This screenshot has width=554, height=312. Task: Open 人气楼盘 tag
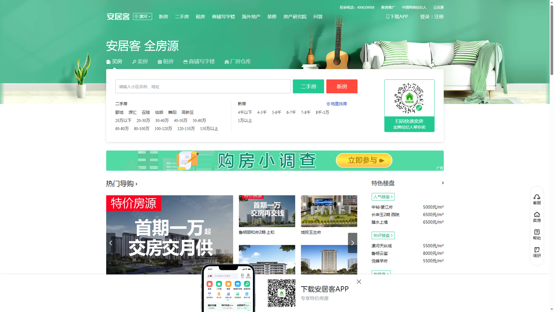(x=383, y=197)
